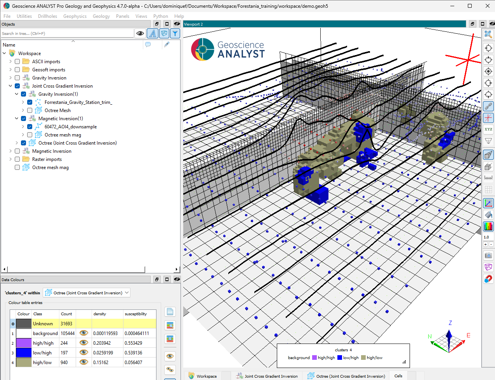Screen dimensions: 495x380
Task: Click the plus button below the 1.0 value
Action: [x=485, y=245]
